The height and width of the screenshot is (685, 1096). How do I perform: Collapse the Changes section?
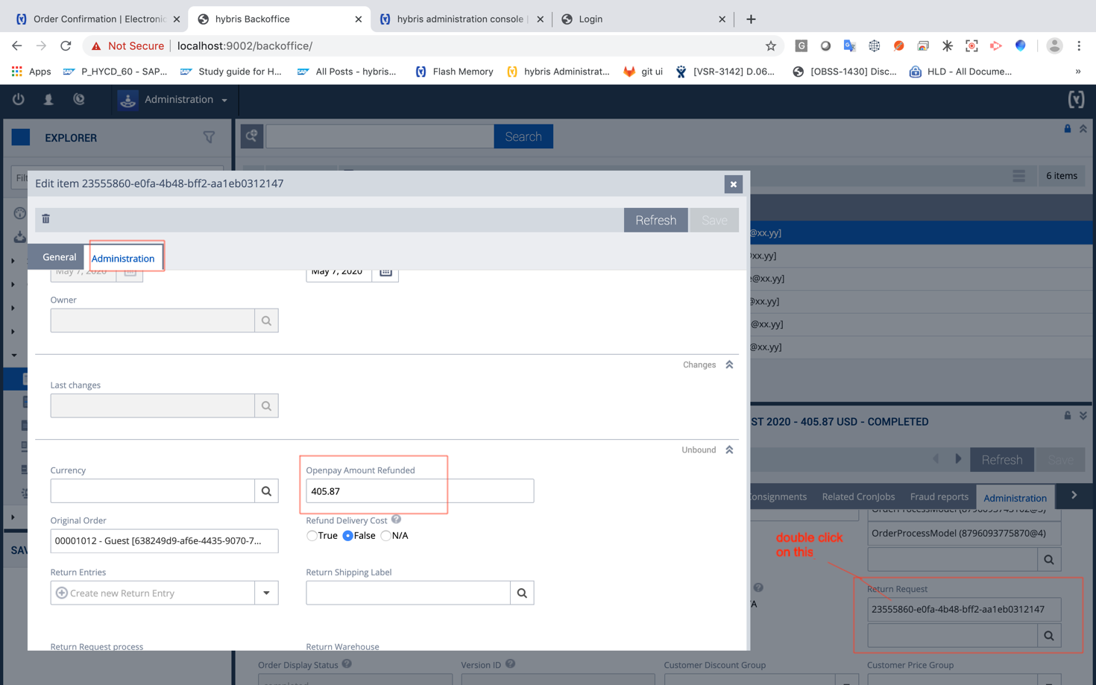(x=729, y=364)
